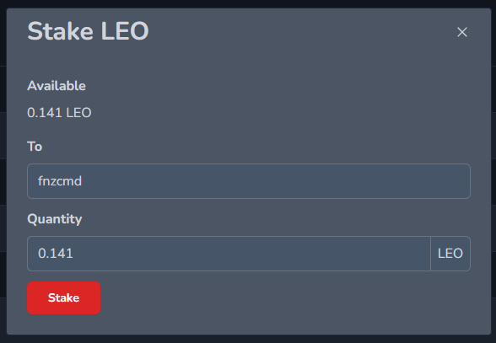Click the Stake LEO dialog title
496x343 pixels.
click(x=88, y=31)
